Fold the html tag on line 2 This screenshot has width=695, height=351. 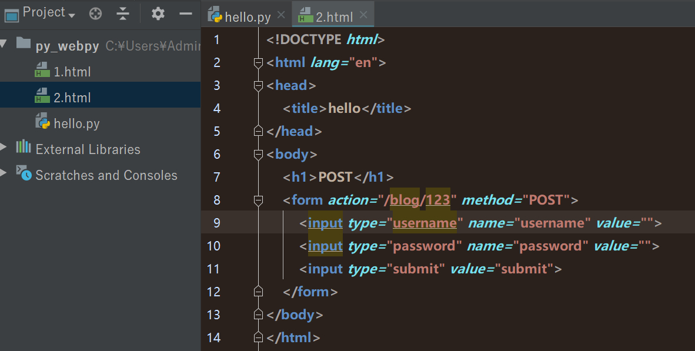tap(258, 63)
